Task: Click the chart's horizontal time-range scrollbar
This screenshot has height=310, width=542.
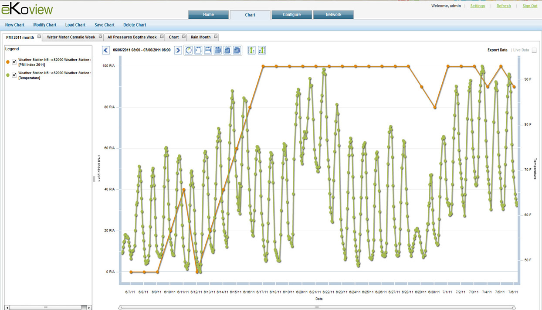Action: [x=317, y=307]
